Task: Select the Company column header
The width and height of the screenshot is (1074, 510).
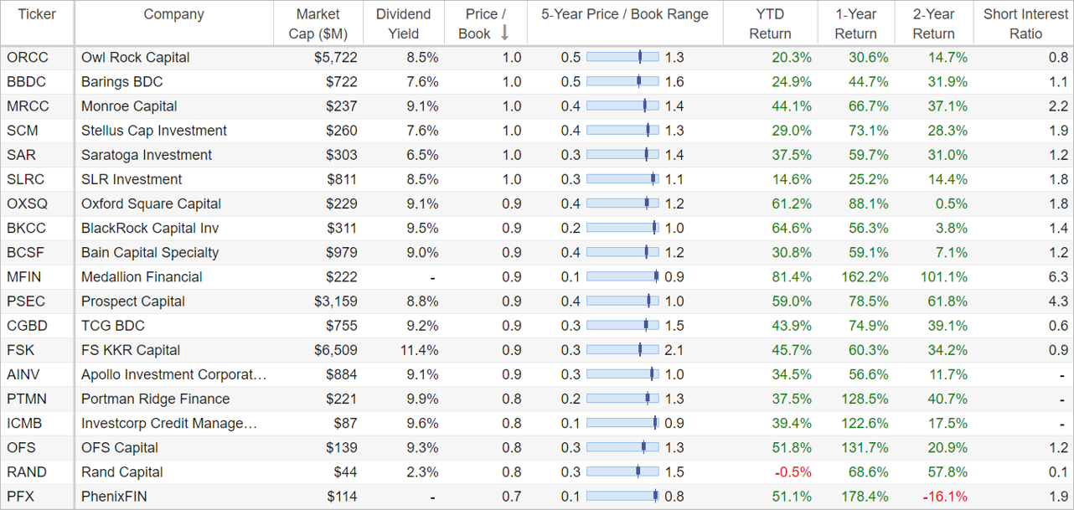Action: click(173, 14)
